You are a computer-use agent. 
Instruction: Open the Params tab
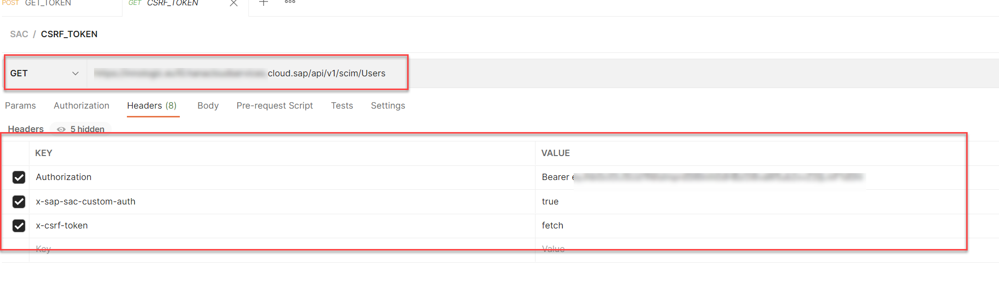click(21, 106)
